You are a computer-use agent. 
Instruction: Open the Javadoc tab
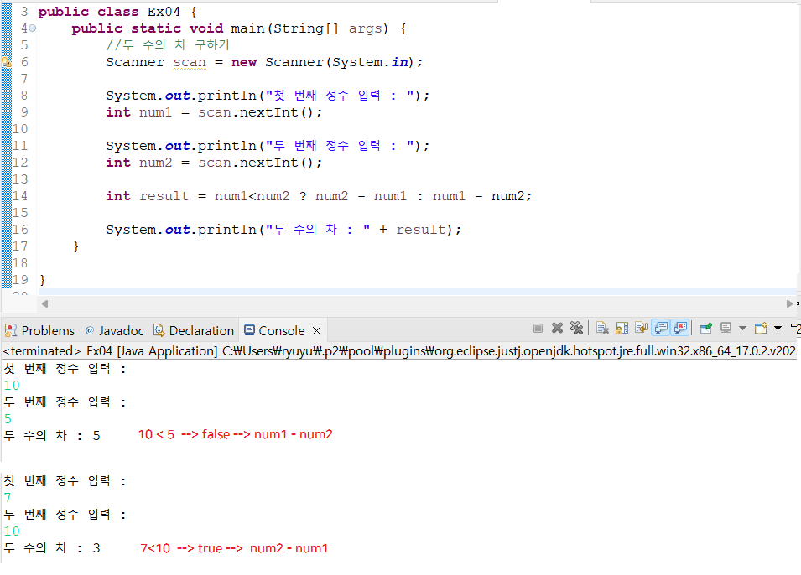point(114,331)
